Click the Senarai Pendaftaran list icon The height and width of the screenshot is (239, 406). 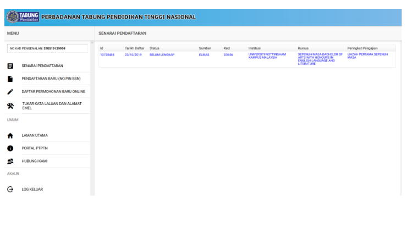point(10,66)
